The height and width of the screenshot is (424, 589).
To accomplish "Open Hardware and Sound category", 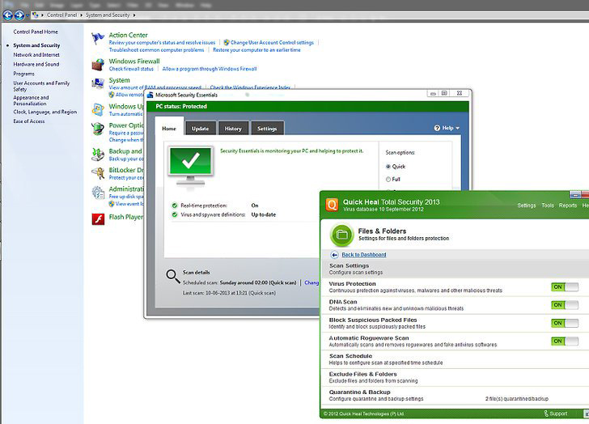I will [x=36, y=64].
